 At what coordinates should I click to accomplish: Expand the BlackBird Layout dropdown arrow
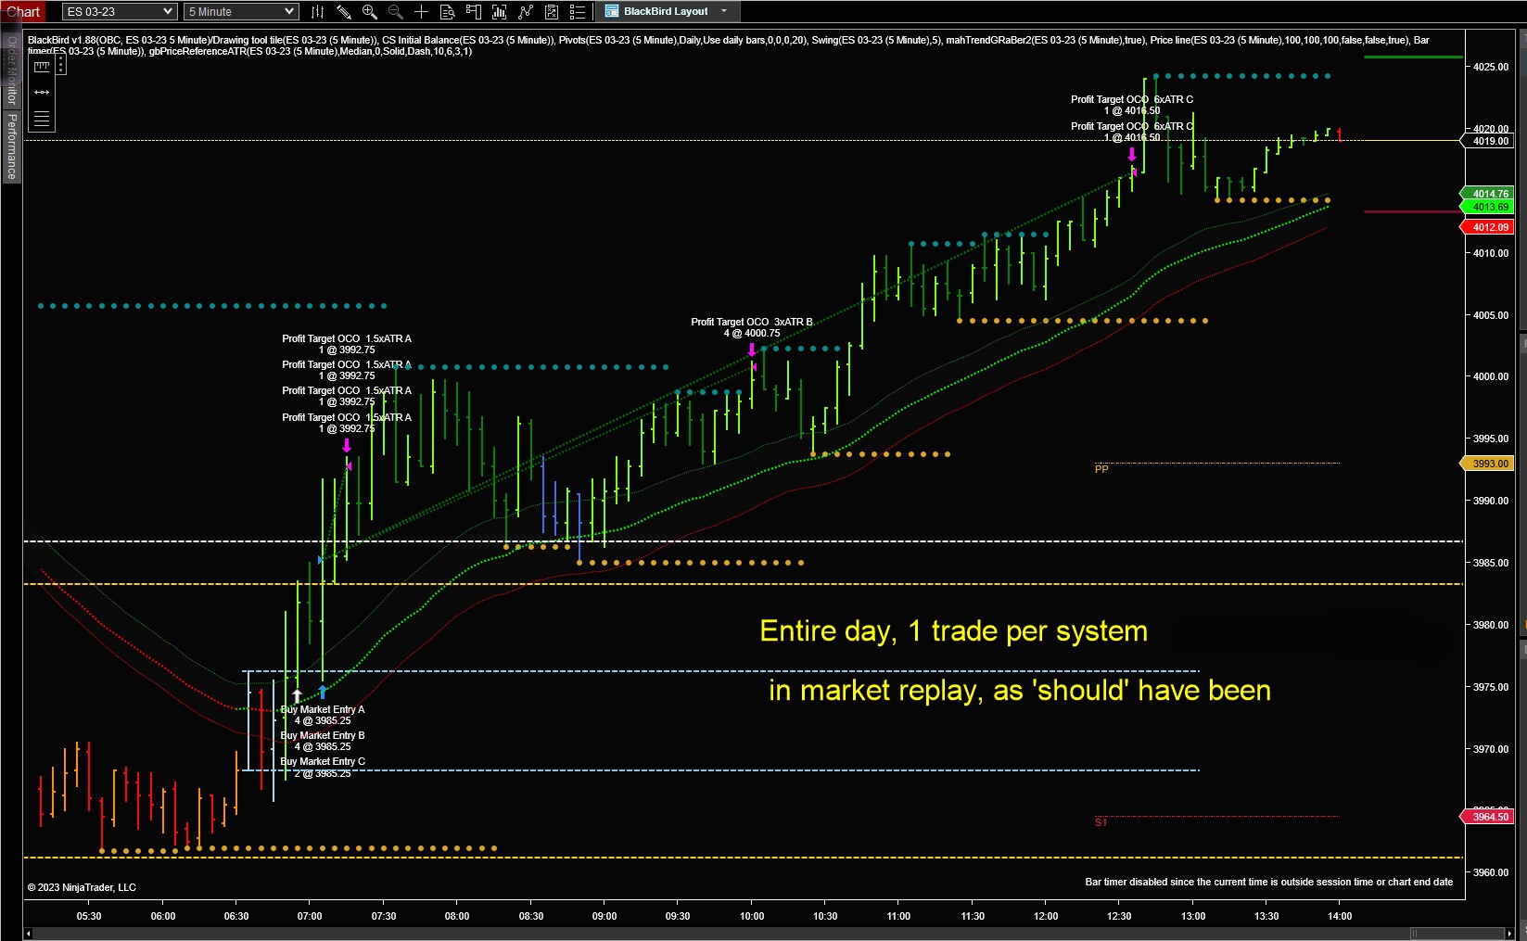pos(724,11)
